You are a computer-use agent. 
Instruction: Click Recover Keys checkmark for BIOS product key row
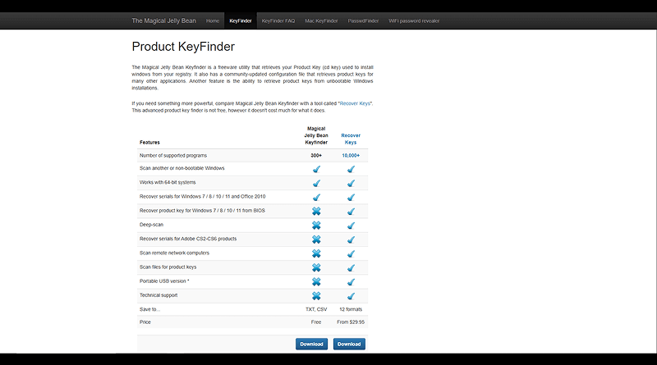click(351, 211)
